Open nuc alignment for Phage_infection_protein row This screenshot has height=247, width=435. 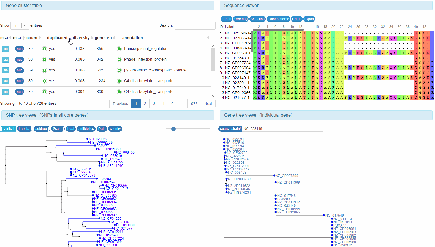tap(19, 60)
